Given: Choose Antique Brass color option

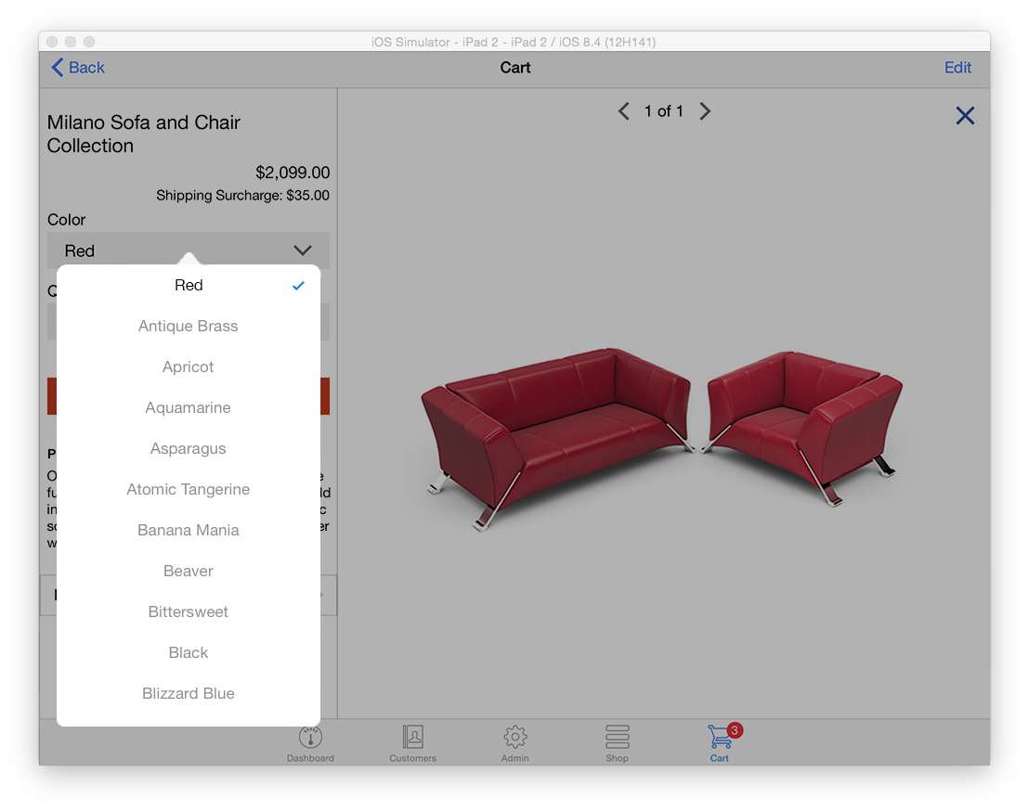Looking at the screenshot, I should click(x=189, y=326).
